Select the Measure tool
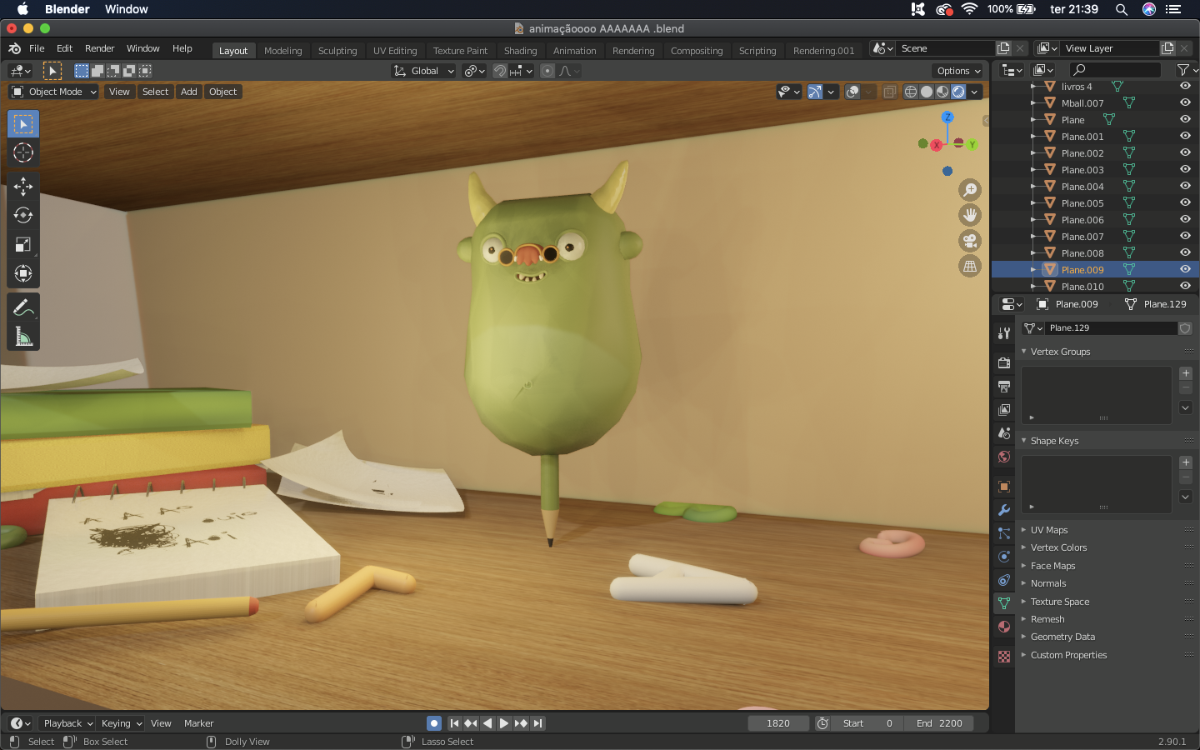1200x750 pixels. pos(23,337)
